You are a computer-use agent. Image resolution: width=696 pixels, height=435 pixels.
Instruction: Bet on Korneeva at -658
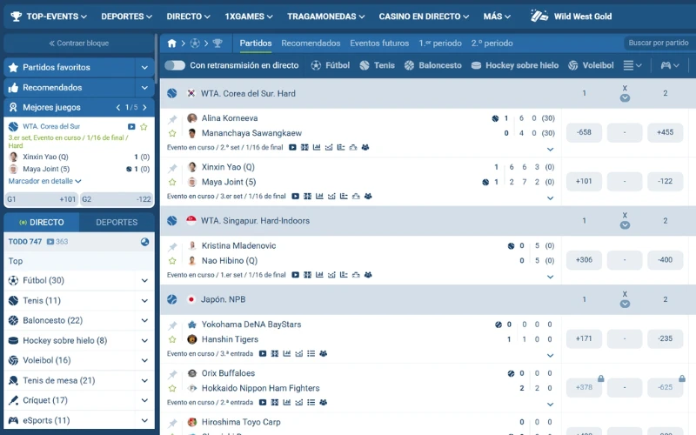coord(584,132)
